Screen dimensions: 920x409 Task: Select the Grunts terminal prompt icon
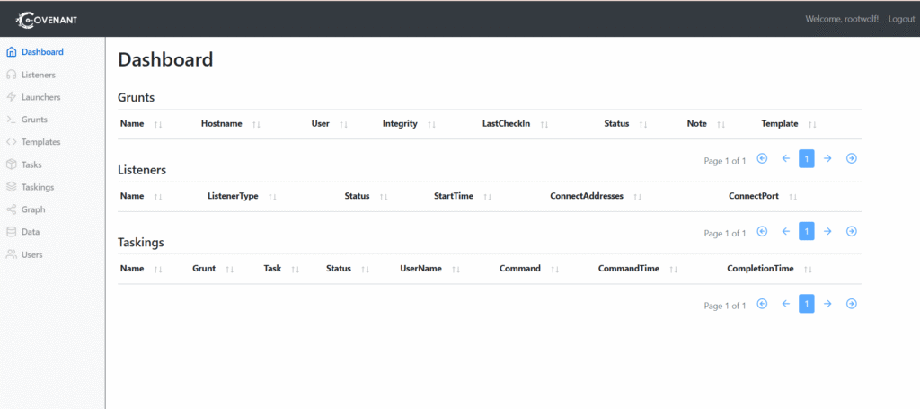(11, 120)
